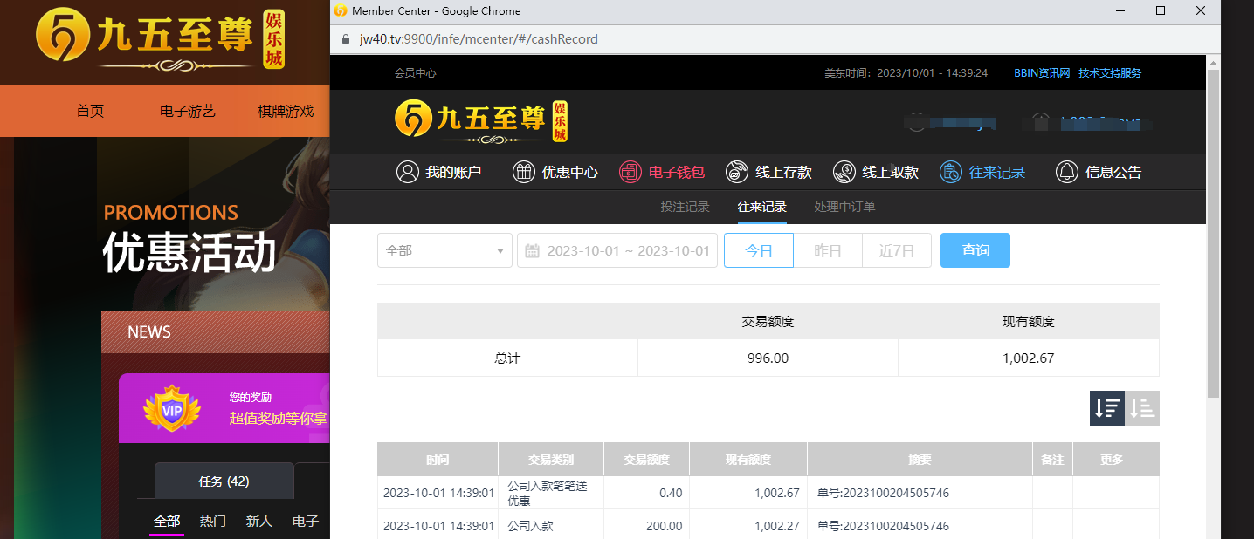Select the 电子钱包 wallet icon
1254x539 pixels.
click(630, 172)
